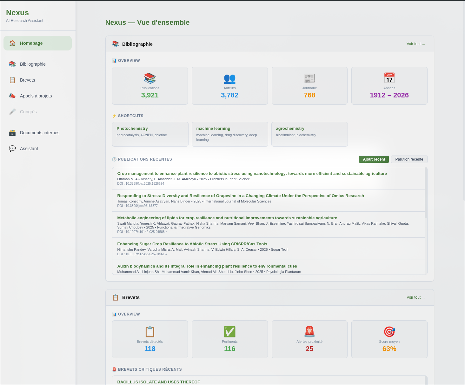Open the BACILLUS ISOLATE AND USES THEREOF patent
Screen dimensions: 465x385
(158, 382)
